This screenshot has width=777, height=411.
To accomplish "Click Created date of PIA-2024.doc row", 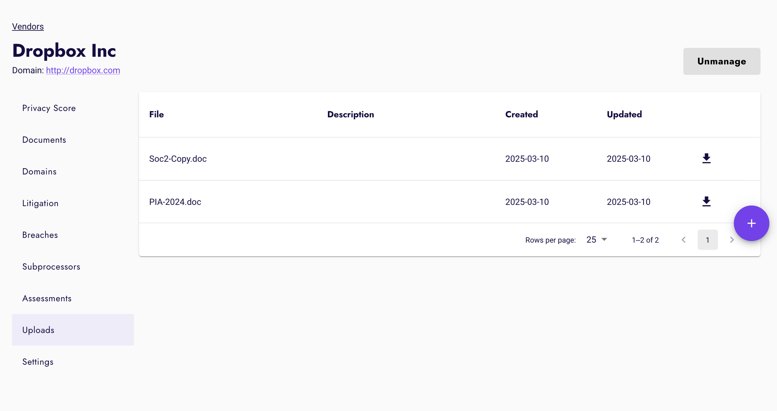I will [527, 202].
